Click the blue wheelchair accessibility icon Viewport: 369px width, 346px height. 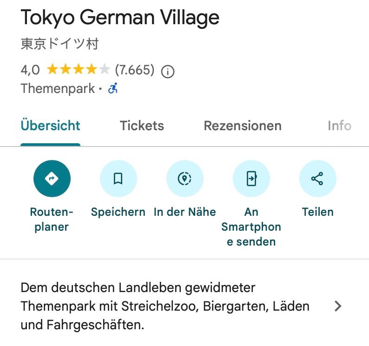(113, 88)
